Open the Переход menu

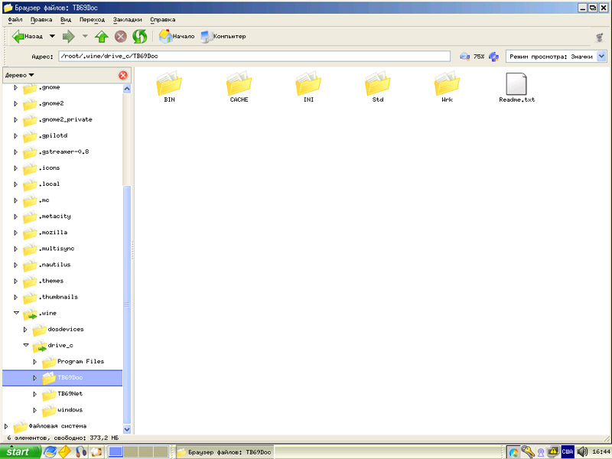click(x=92, y=20)
